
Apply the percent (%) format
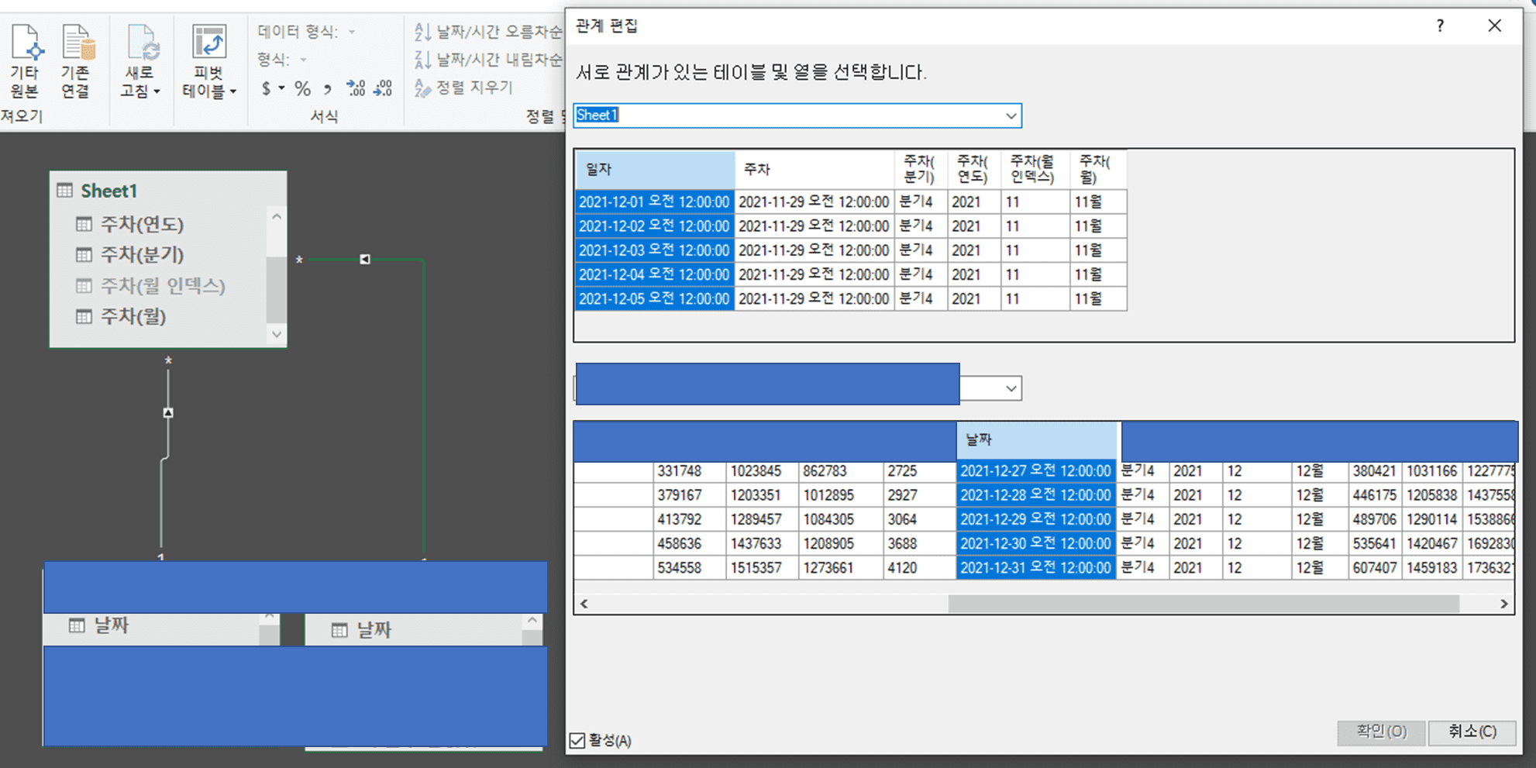(x=302, y=88)
